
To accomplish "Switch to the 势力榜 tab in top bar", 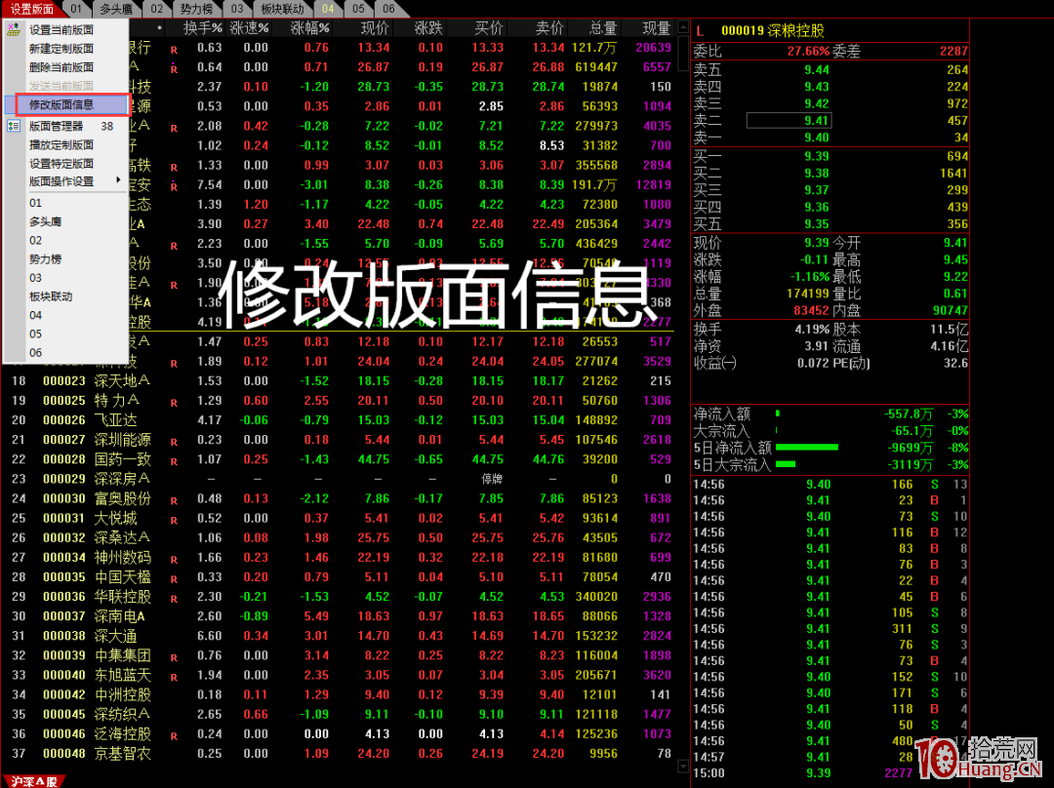I will [x=197, y=9].
